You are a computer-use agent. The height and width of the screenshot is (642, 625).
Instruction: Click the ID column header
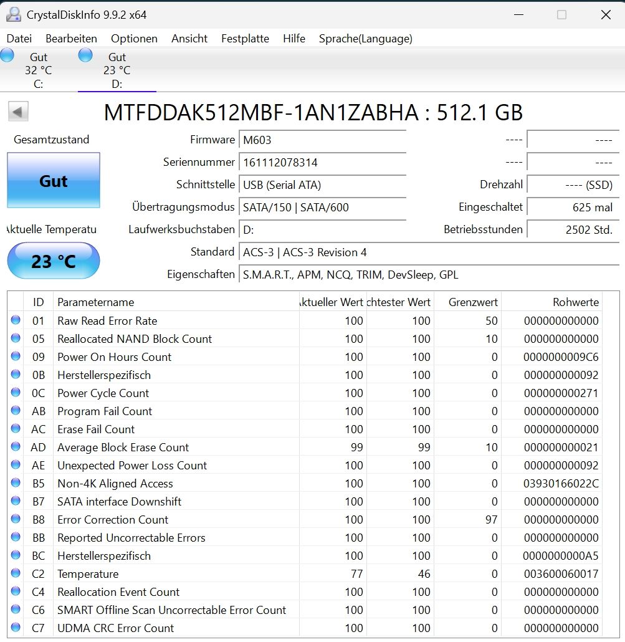[x=38, y=302]
